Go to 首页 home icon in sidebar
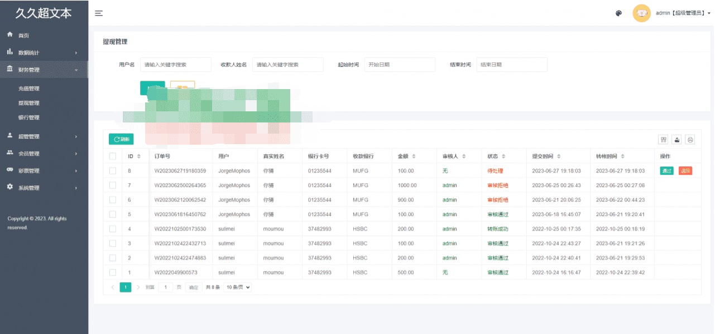Screen dimensions: 715x334 pyautogui.click(x=10, y=35)
